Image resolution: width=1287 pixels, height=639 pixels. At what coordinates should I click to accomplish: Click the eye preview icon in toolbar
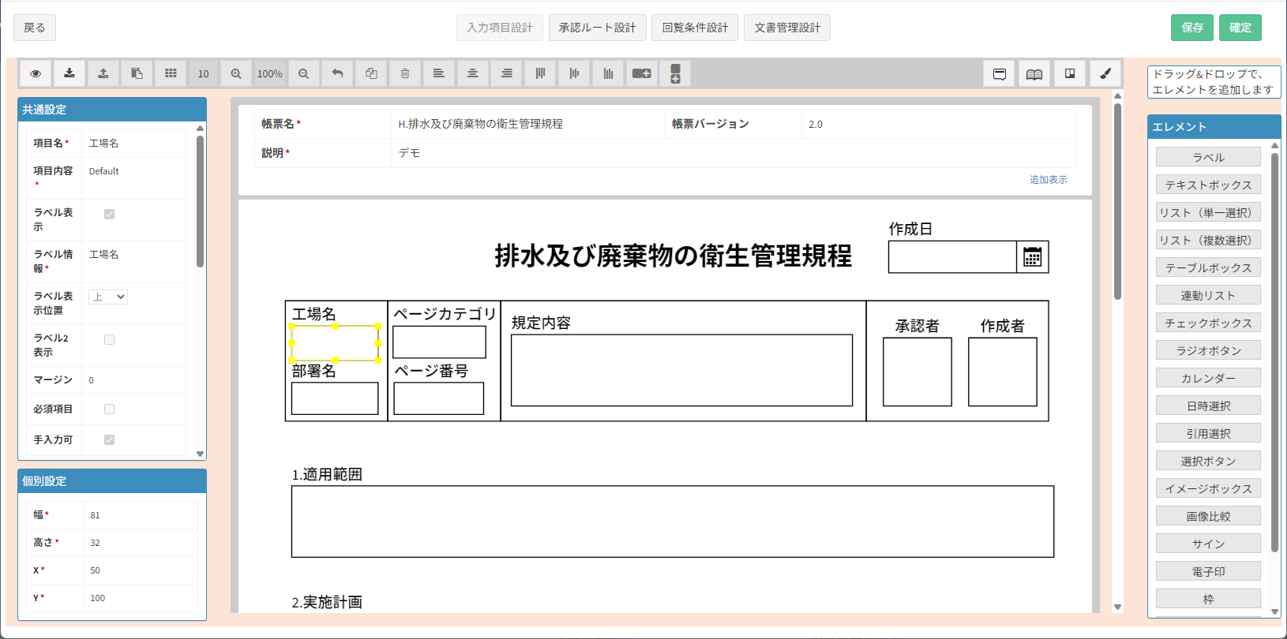click(x=36, y=73)
